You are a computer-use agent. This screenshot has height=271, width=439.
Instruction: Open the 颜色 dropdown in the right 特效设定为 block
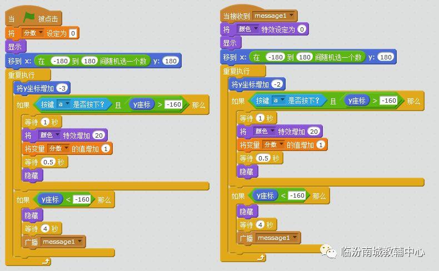coord(248,29)
